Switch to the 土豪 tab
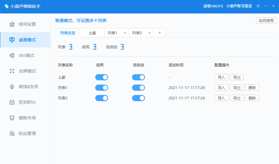The width and height of the screenshot is (279, 164). click(92, 33)
